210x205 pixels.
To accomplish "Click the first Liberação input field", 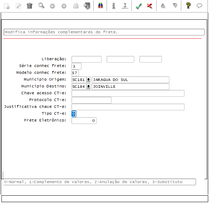I will click(x=87, y=59).
